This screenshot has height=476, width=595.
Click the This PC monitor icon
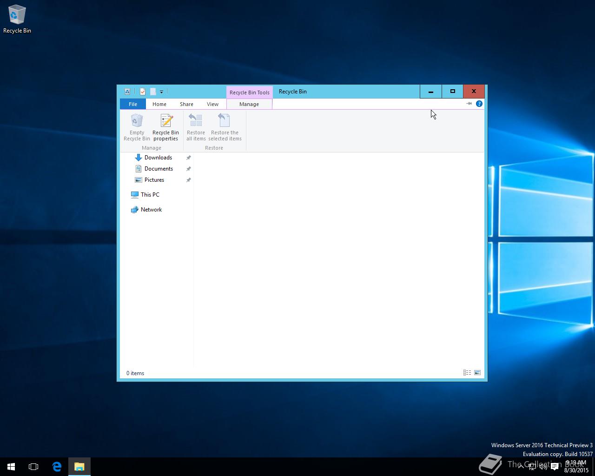click(134, 195)
